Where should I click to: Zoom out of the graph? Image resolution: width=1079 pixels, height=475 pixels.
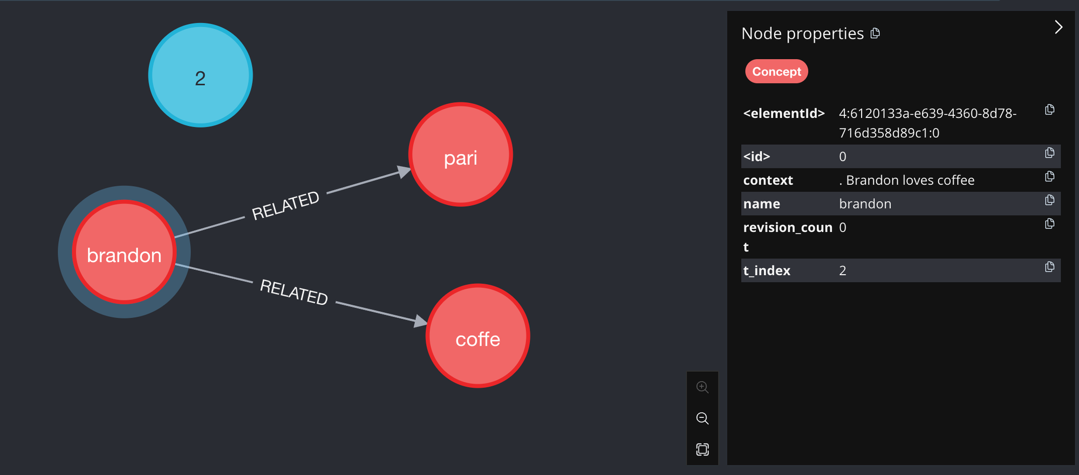[x=702, y=418]
